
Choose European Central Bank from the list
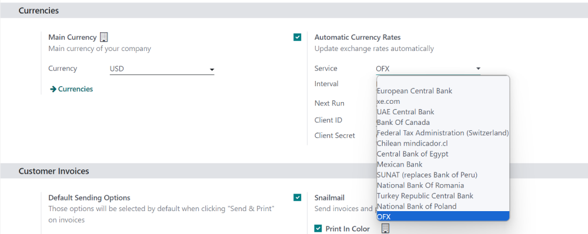pyautogui.click(x=443, y=91)
